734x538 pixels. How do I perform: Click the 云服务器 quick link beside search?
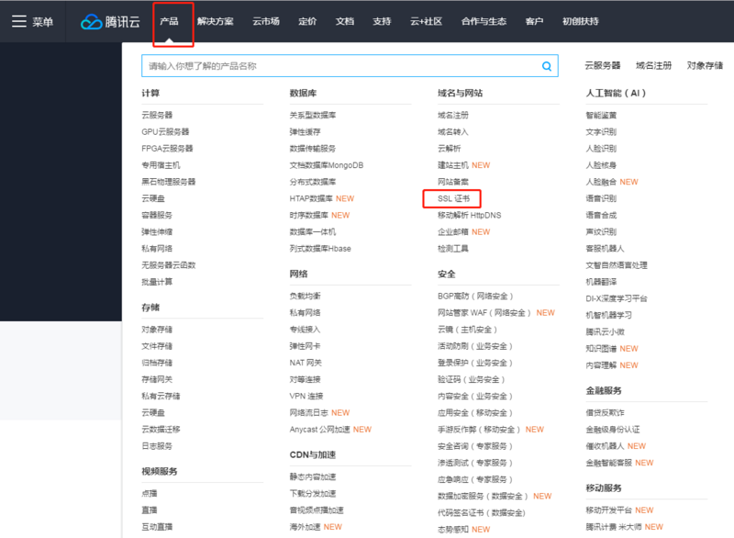pyautogui.click(x=603, y=65)
